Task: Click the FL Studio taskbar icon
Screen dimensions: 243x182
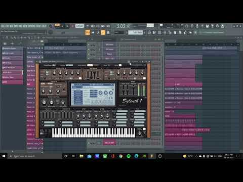Action: pyautogui.click(x=152, y=156)
